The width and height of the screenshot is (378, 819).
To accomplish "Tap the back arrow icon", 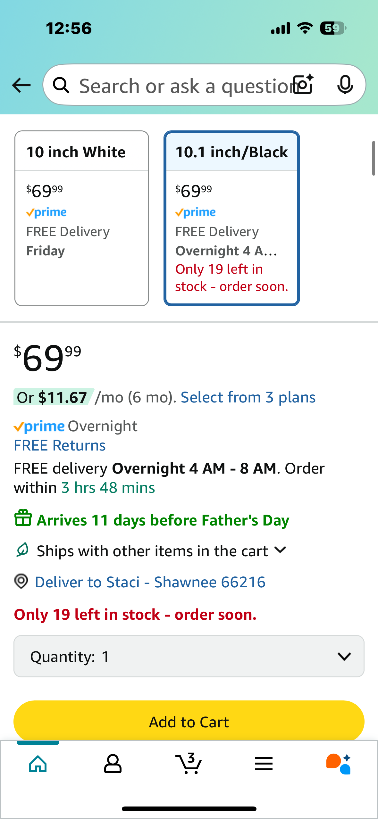I will click(x=21, y=85).
